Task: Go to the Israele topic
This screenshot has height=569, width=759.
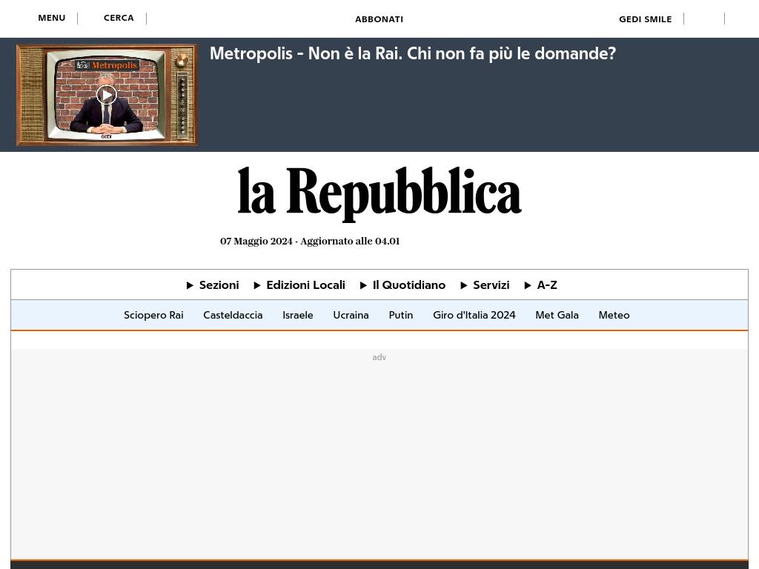Action: point(298,315)
